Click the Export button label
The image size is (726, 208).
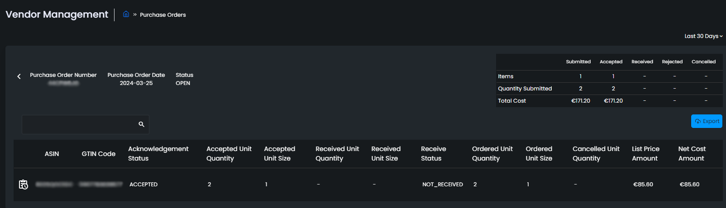click(x=711, y=121)
